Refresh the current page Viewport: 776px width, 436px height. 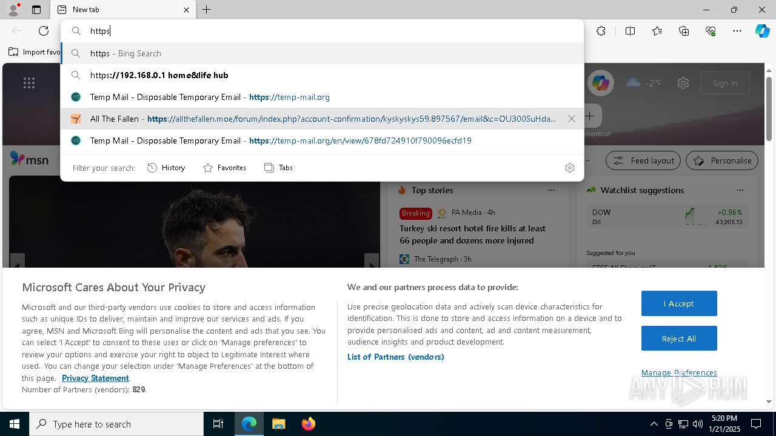tap(44, 31)
